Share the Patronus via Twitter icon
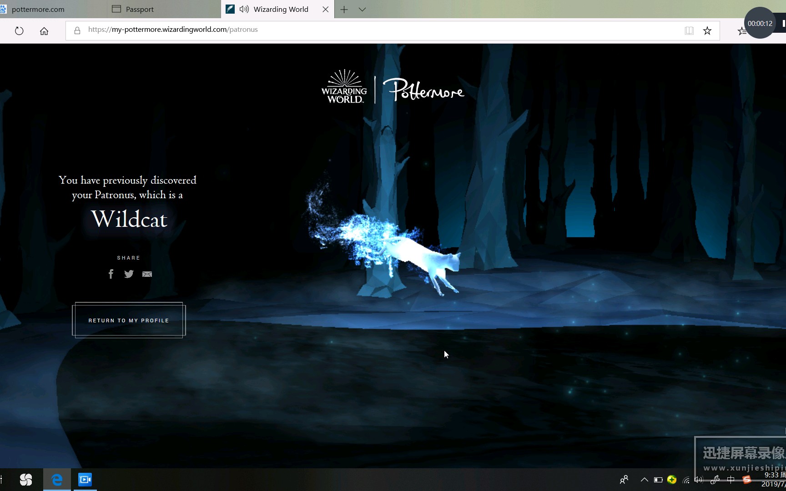The width and height of the screenshot is (786, 491). [x=129, y=274]
